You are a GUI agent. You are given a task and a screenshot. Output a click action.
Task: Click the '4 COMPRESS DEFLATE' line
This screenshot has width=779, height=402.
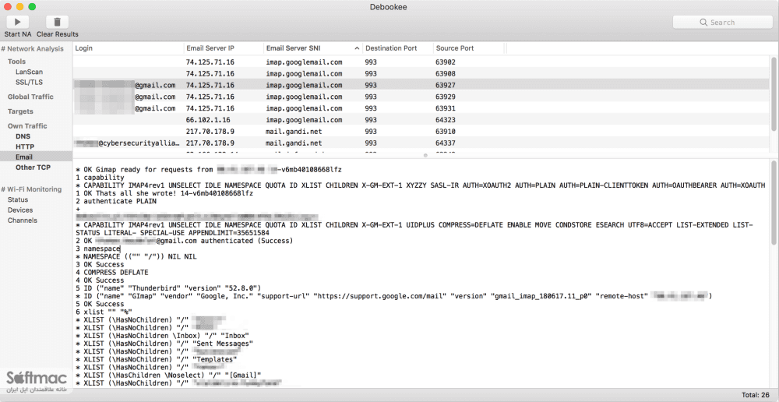111,273
